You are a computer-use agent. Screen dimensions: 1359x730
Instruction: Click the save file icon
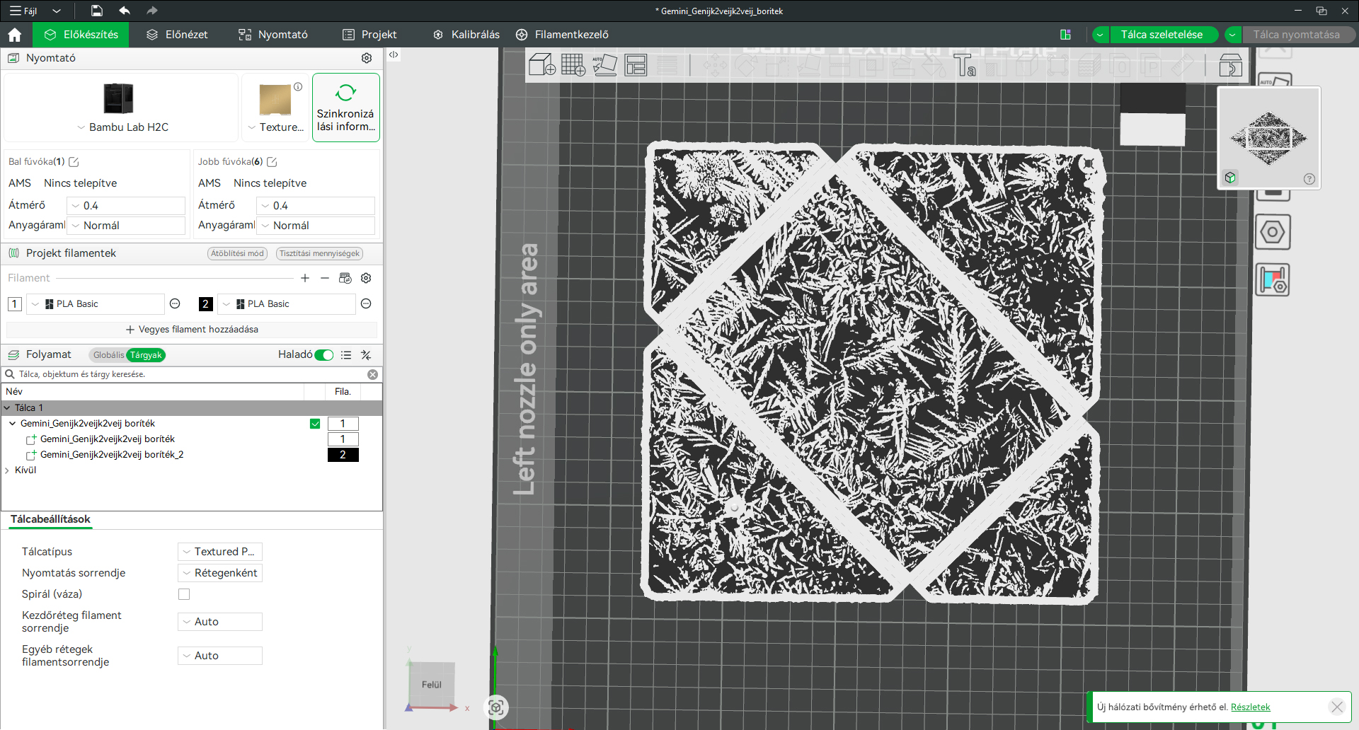[x=97, y=11]
